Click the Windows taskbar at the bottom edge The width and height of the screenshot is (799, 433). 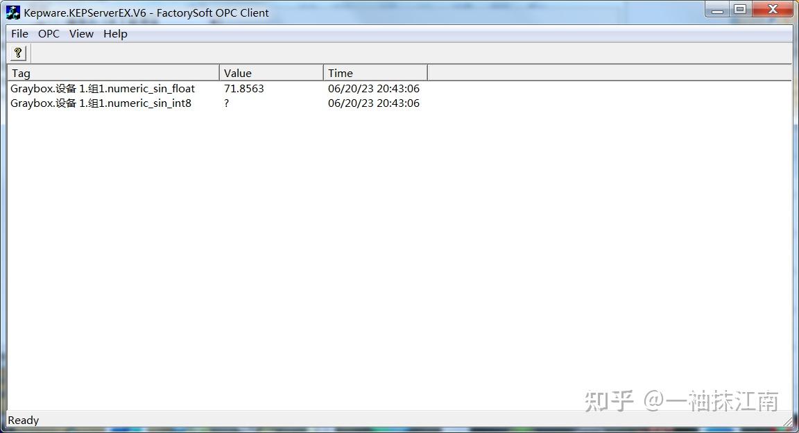point(399,430)
